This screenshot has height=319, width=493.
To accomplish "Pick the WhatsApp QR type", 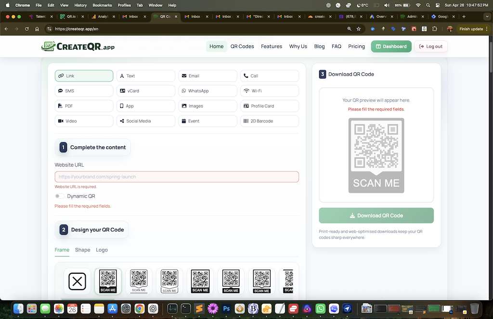I will 208,91.
